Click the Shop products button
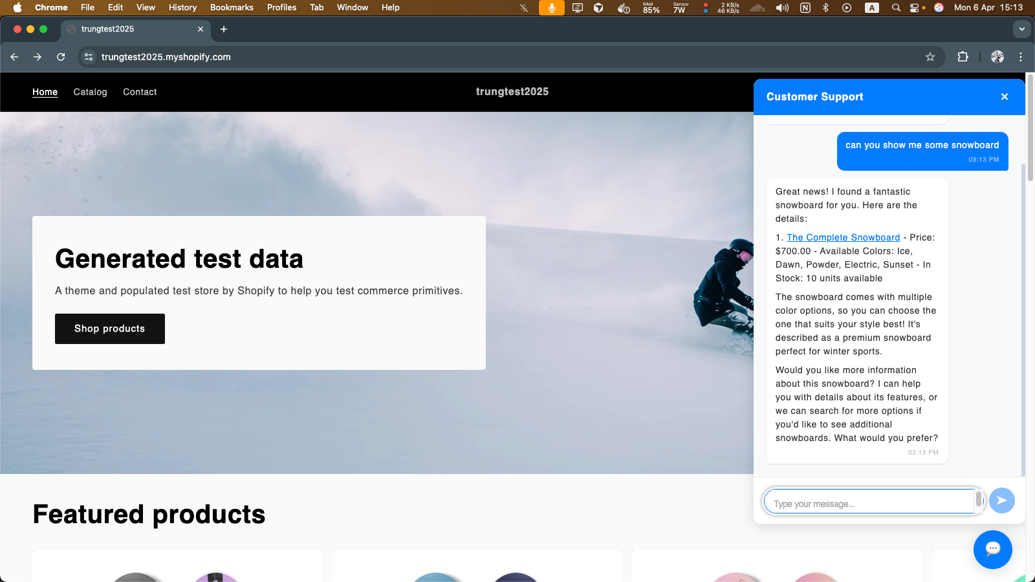Viewport: 1035px width, 582px height. click(110, 329)
